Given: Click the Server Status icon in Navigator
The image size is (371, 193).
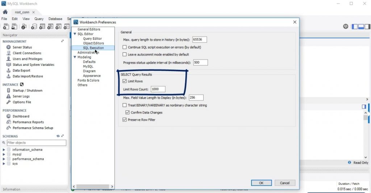Looking at the screenshot, I should click(9, 47).
